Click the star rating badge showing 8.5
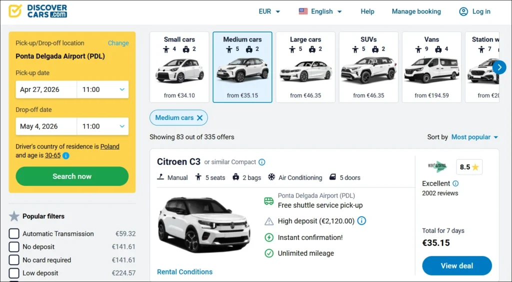Image resolution: width=512 pixels, height=282 pixels. point(469,167)
